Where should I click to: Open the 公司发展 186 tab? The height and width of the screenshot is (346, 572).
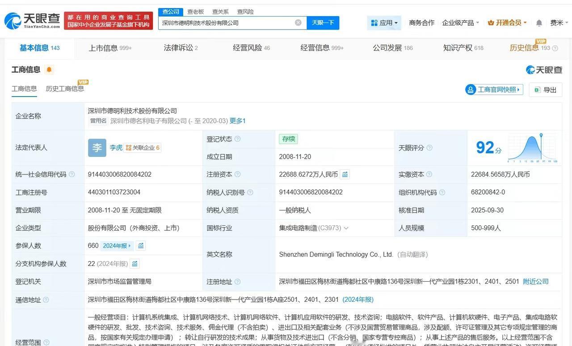point(393,48)
